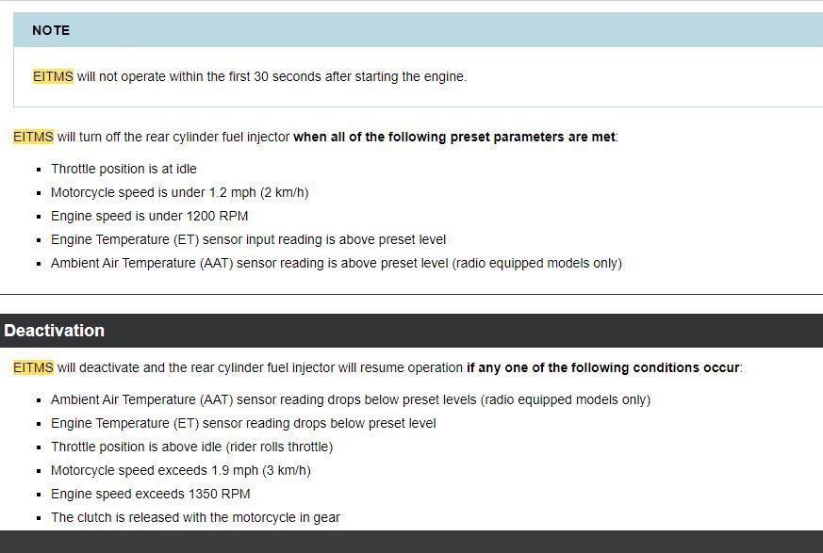Image resolution: width=823 pixels, height=553 pixels.
Task: Click the Deactivation section header
Action: click(54, 331)
